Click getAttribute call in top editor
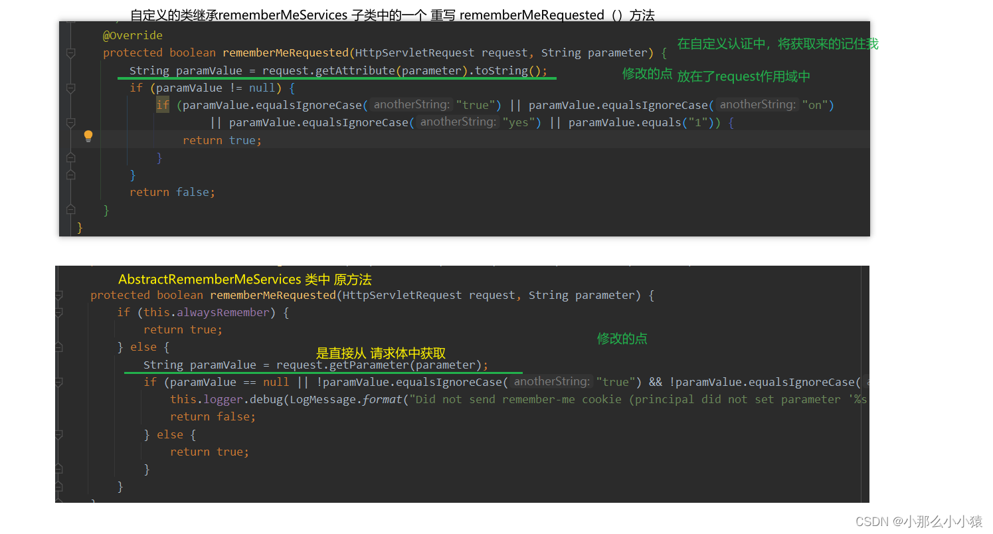This screenshot has height=534, width=993. click(x=355, y=70)
